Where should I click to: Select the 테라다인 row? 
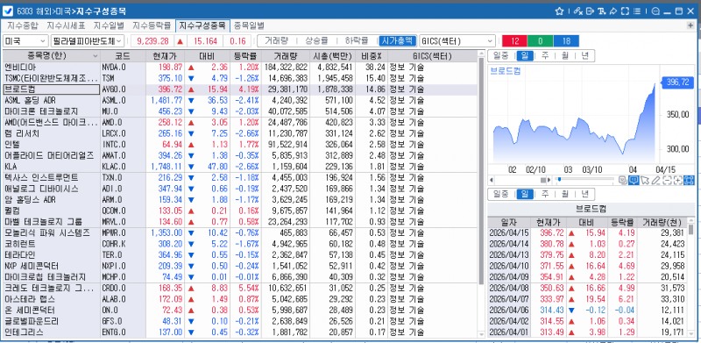coord(239,254)
